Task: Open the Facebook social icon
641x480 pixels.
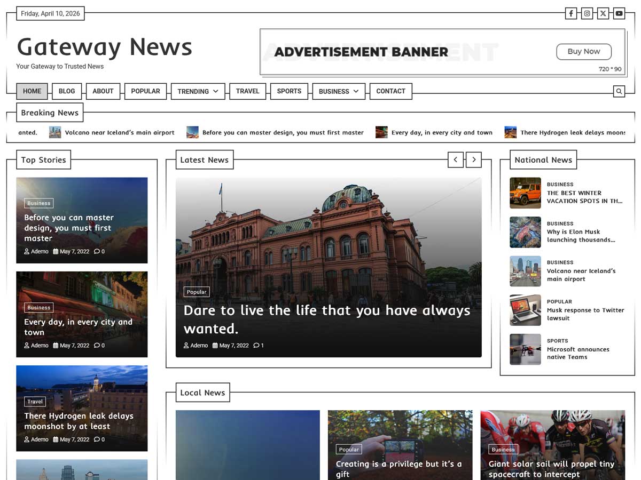Action: click(571, 13)
